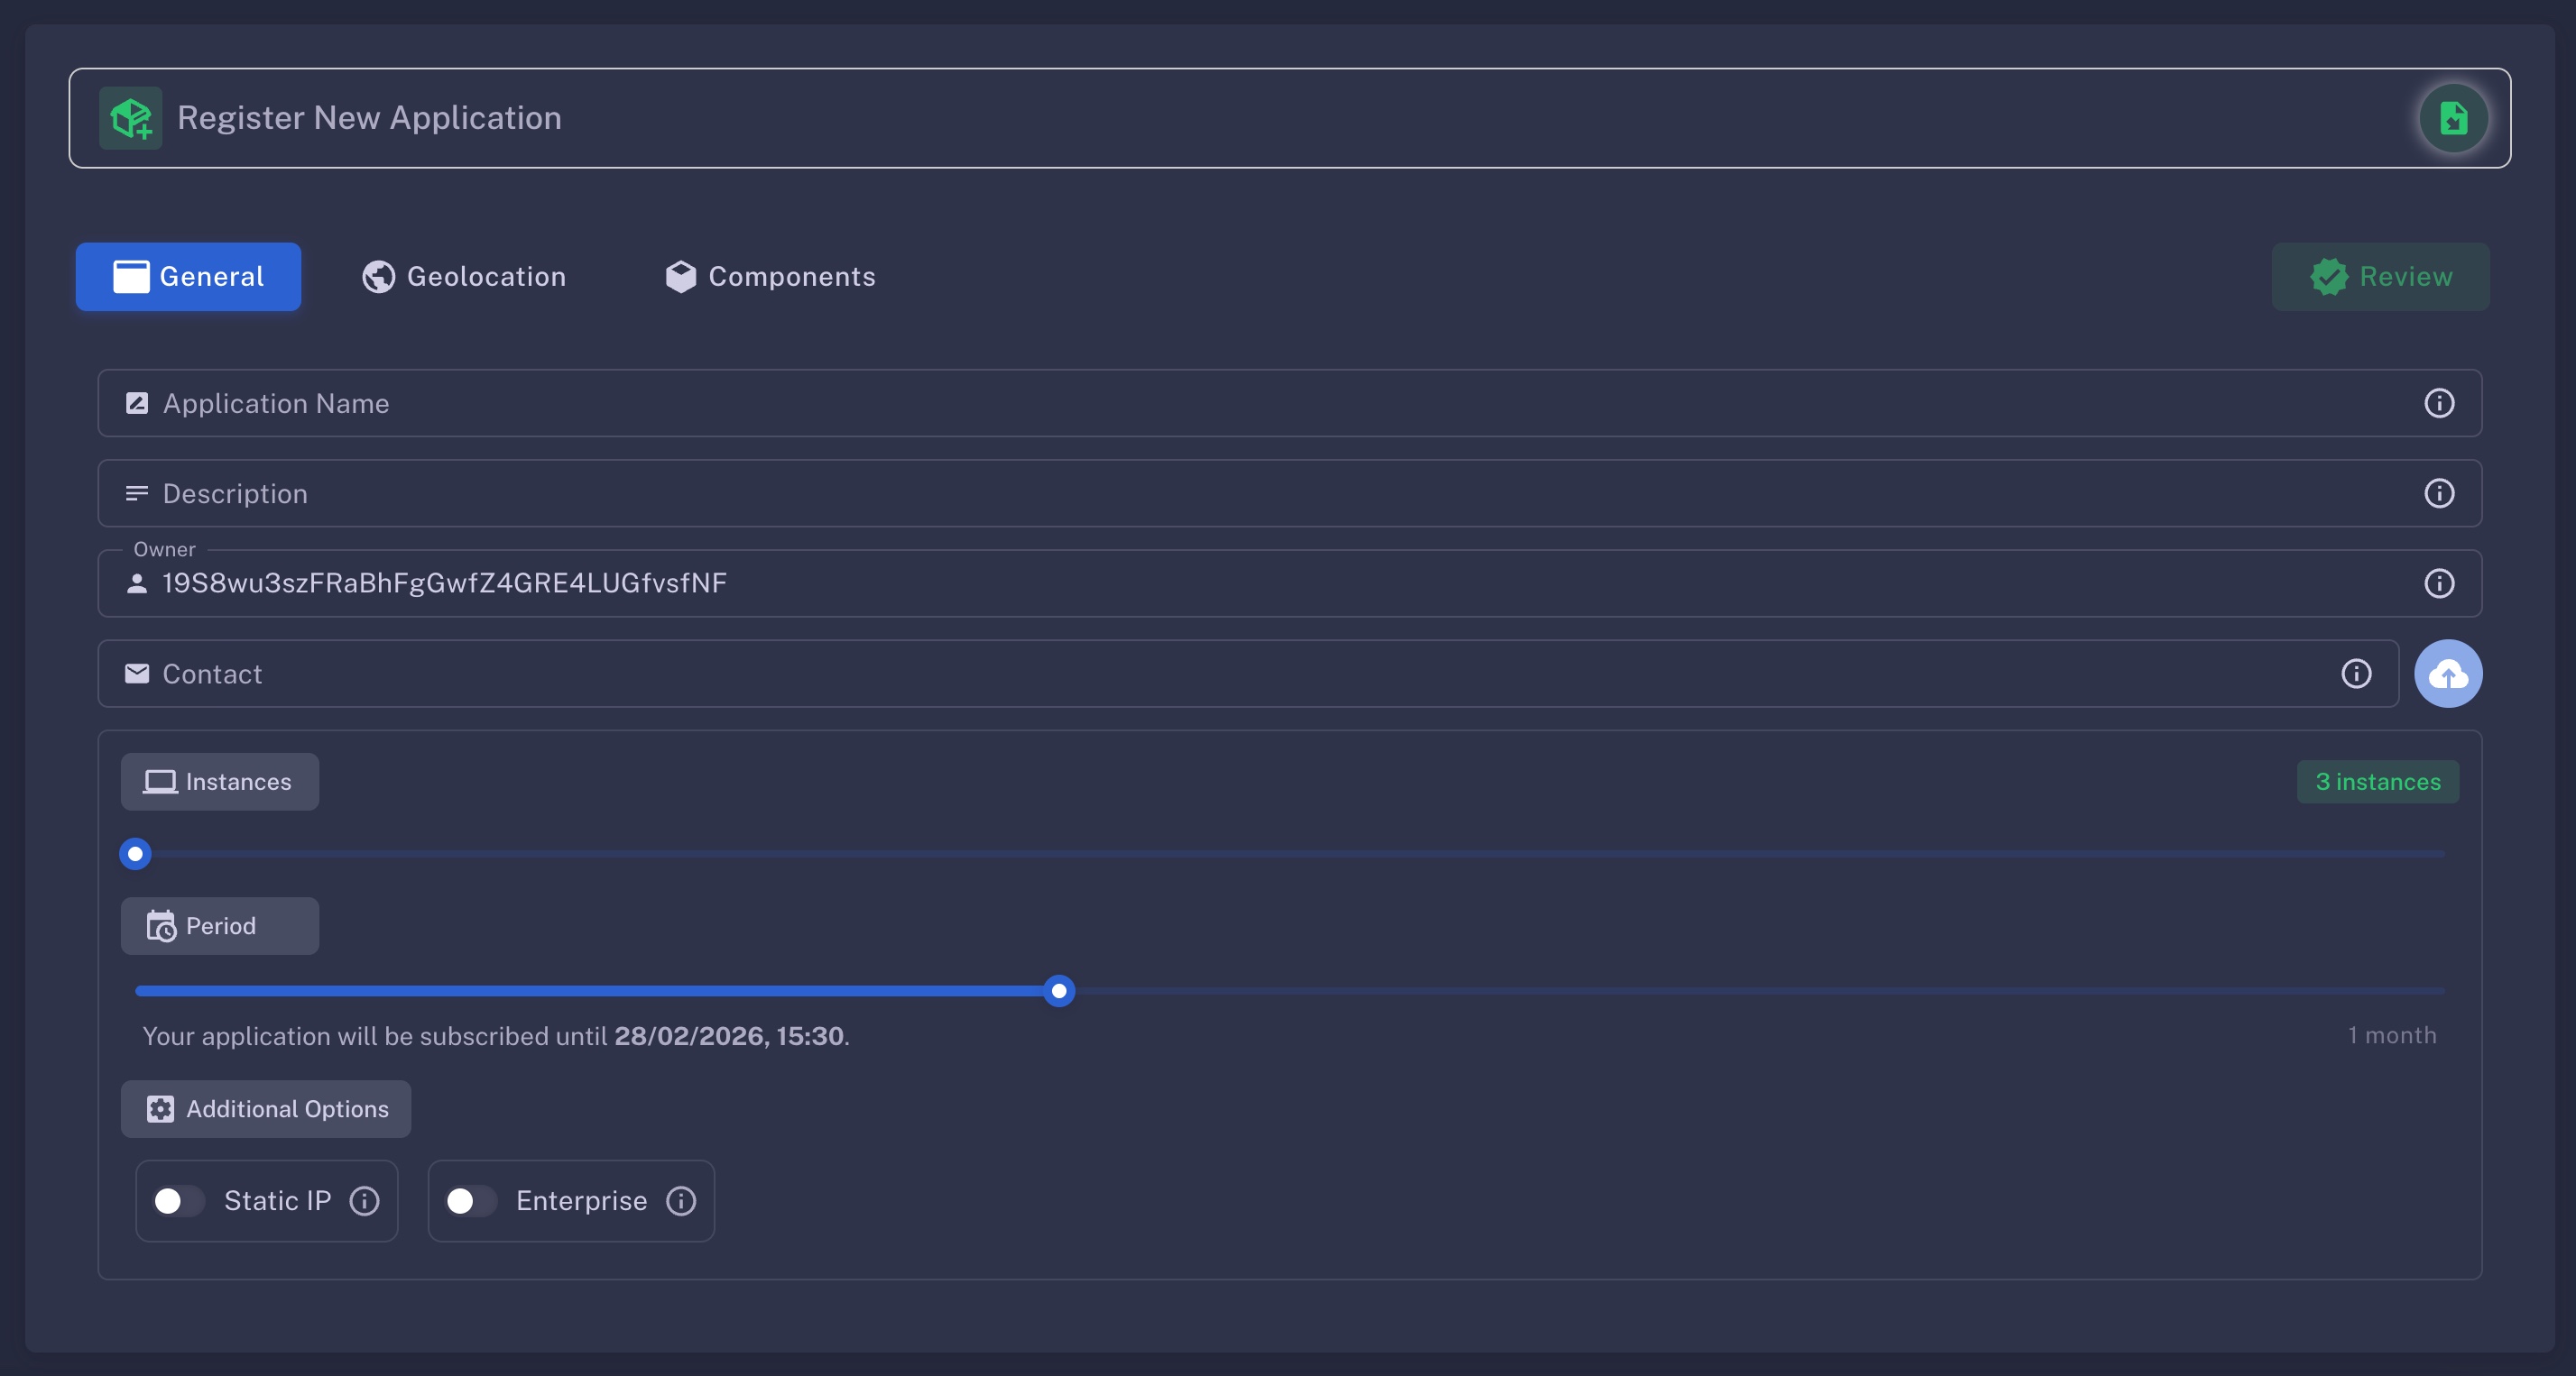Viewport: 2576px width, 1376px height.
Task: Click the Static IP info icon
Action: 364,1200
